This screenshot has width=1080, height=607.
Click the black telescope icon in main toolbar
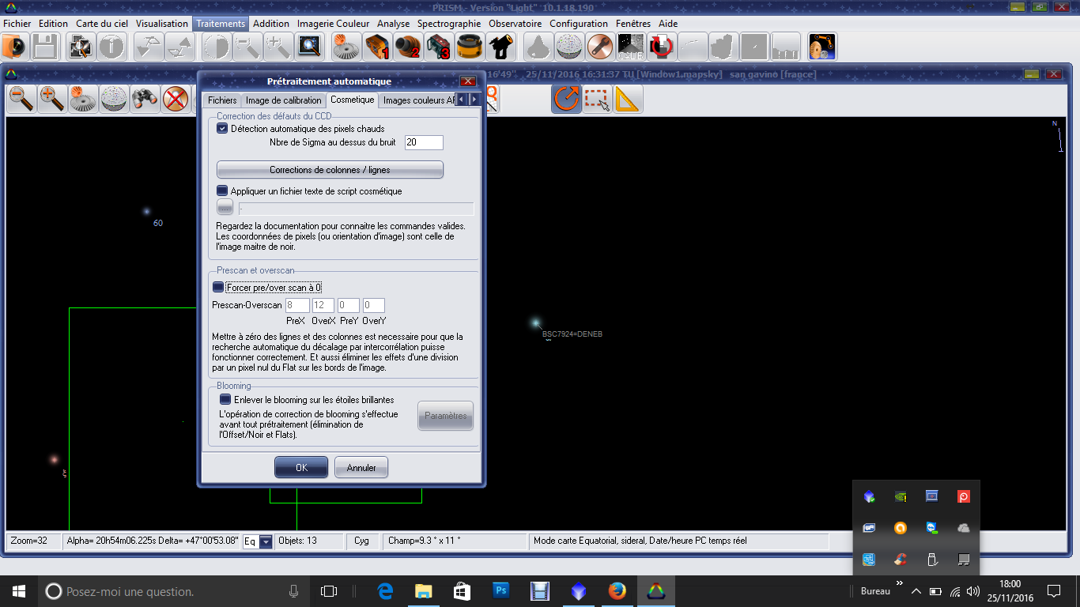(x=501, y=47)
